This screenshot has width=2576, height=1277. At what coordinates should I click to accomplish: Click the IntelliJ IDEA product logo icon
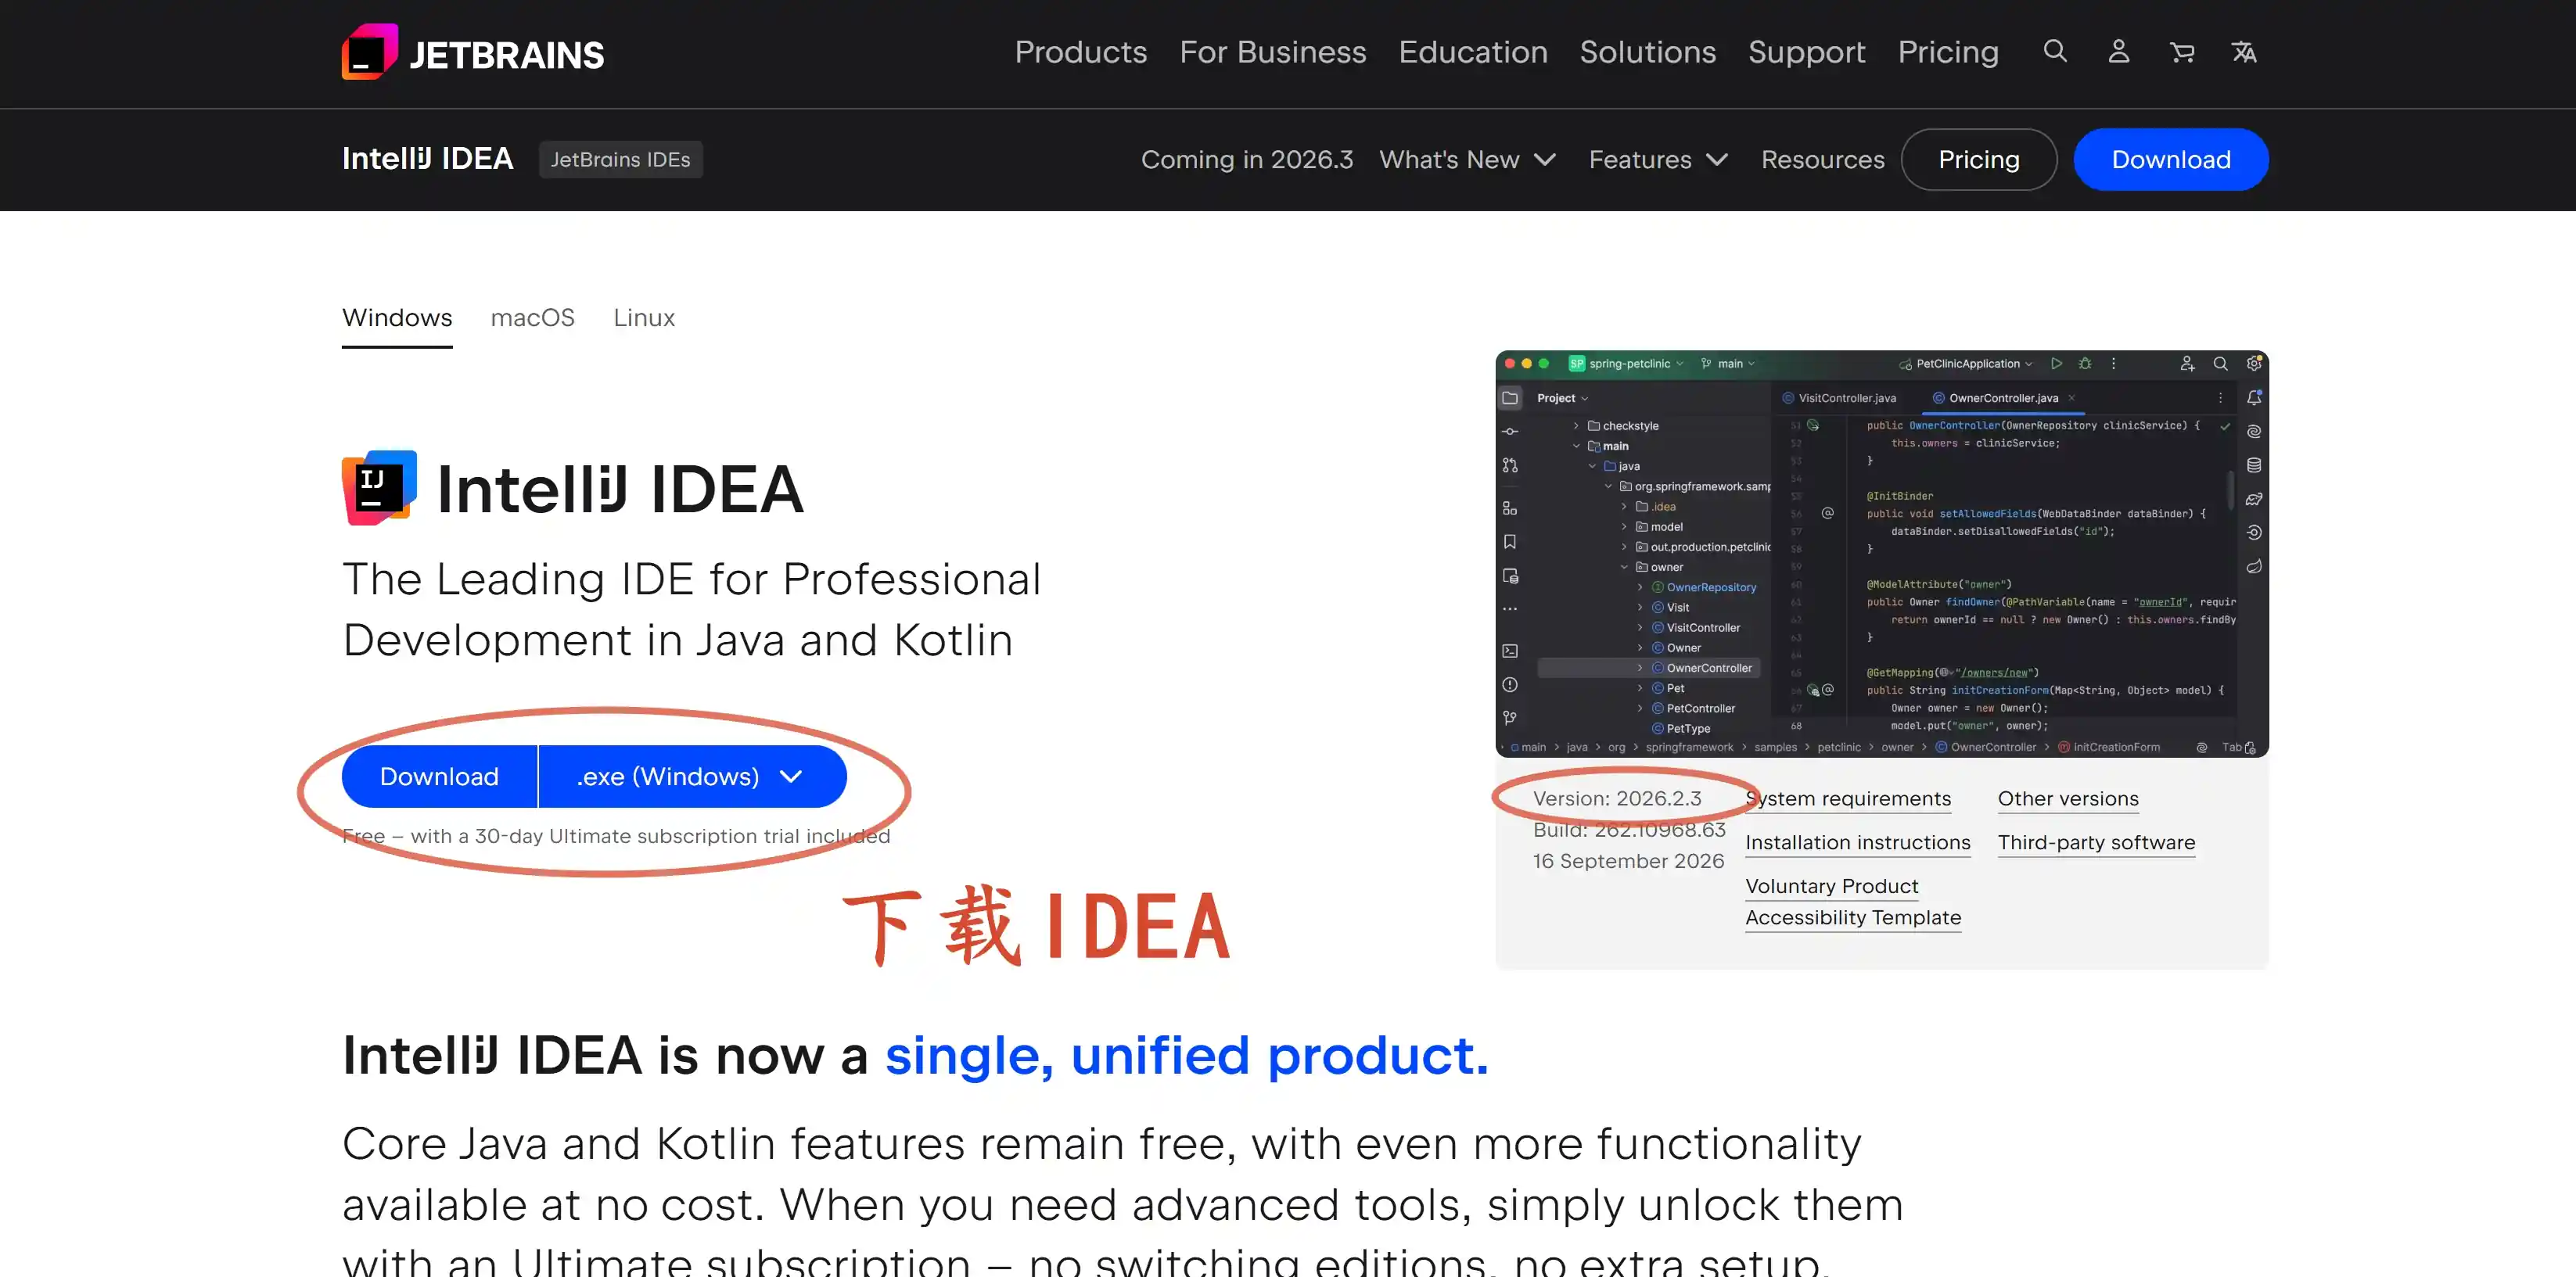[380, 488]
